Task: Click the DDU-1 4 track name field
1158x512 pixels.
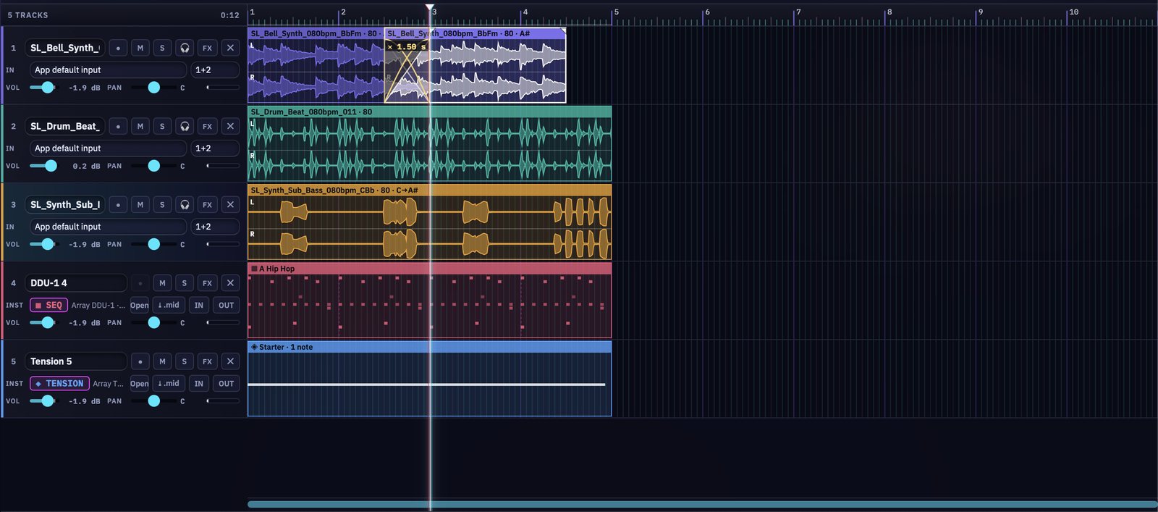Action: click(76, 283)
